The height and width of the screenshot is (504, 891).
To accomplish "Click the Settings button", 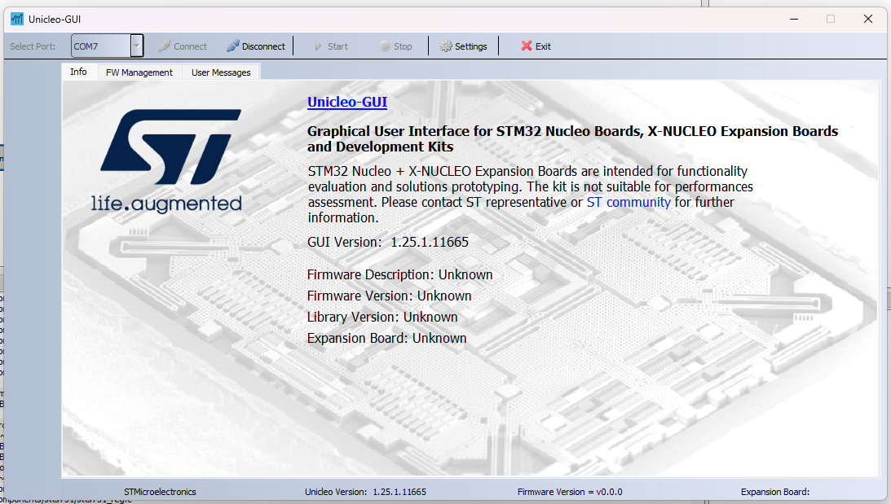I will (463, 46).
